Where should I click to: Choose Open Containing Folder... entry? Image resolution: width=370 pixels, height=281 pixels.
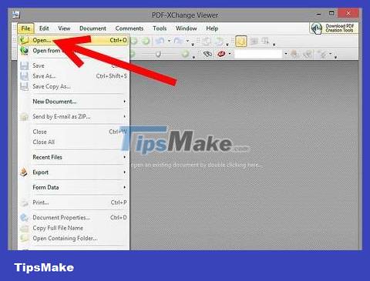tap(73, 239)
